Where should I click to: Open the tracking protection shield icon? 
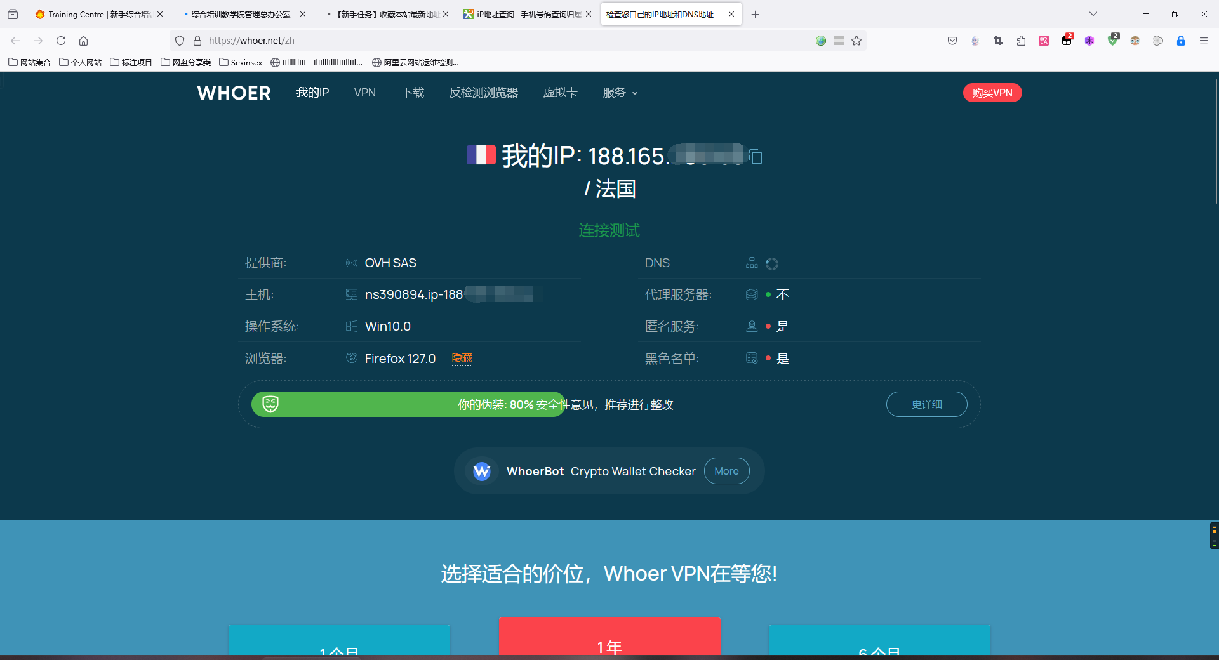click(180, 41)
